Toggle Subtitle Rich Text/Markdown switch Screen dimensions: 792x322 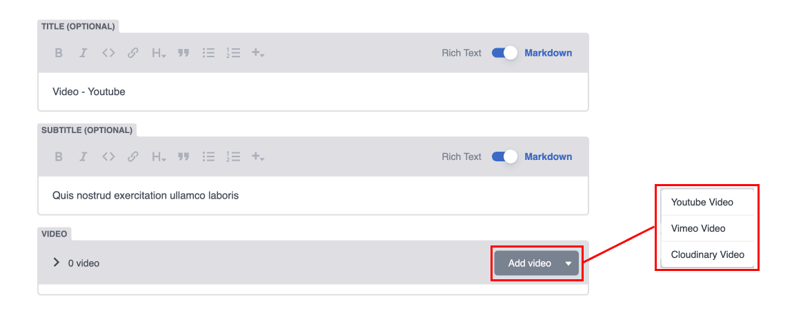coord(504,157)
